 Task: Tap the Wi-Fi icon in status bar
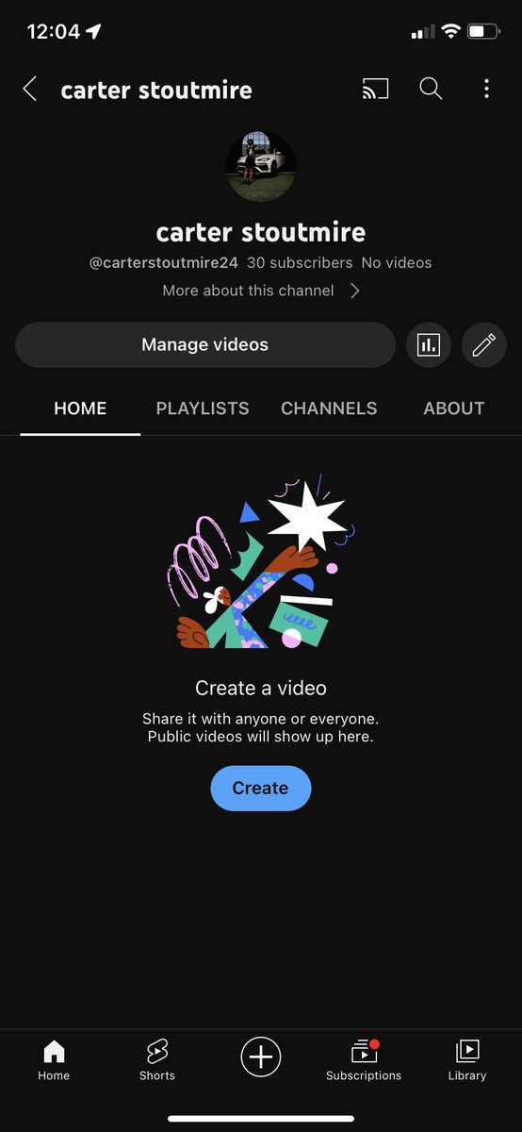coord(450,32)
